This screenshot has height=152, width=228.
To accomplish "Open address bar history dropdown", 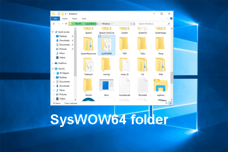I will pyautogui.click(x=131, y=24).
